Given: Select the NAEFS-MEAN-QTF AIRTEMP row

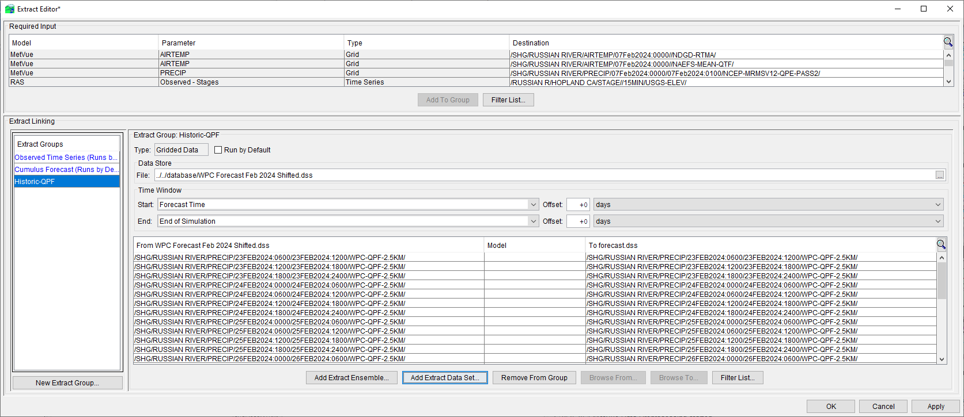Looking at the screenshot, I should (x=477, y=64).
